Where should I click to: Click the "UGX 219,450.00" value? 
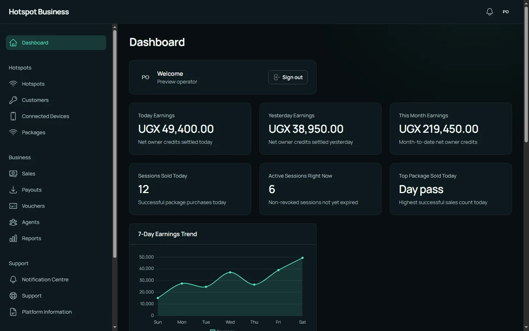[x=439, y=129]
